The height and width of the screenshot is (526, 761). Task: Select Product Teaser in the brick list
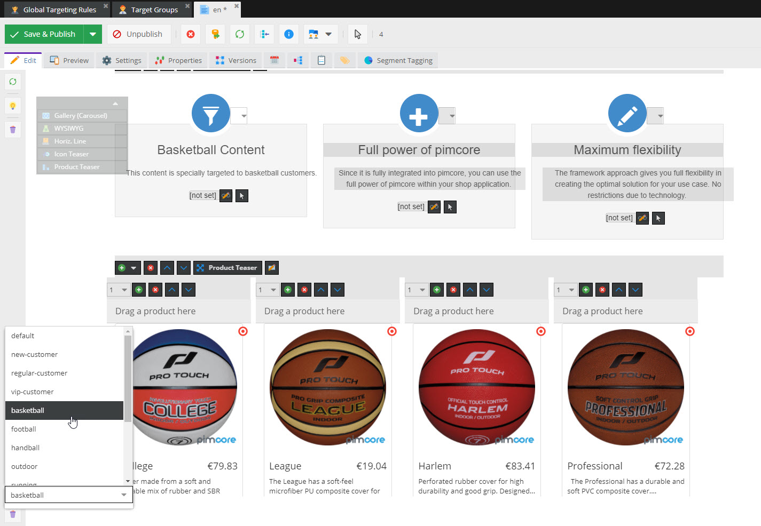pos(76,167)
